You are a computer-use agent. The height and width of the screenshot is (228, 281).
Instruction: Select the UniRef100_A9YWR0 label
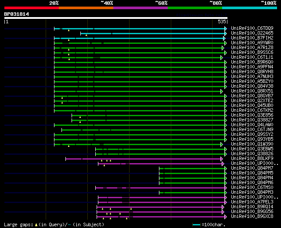(x=252, y=43)
